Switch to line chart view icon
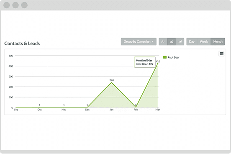 [x=163, y=41]
